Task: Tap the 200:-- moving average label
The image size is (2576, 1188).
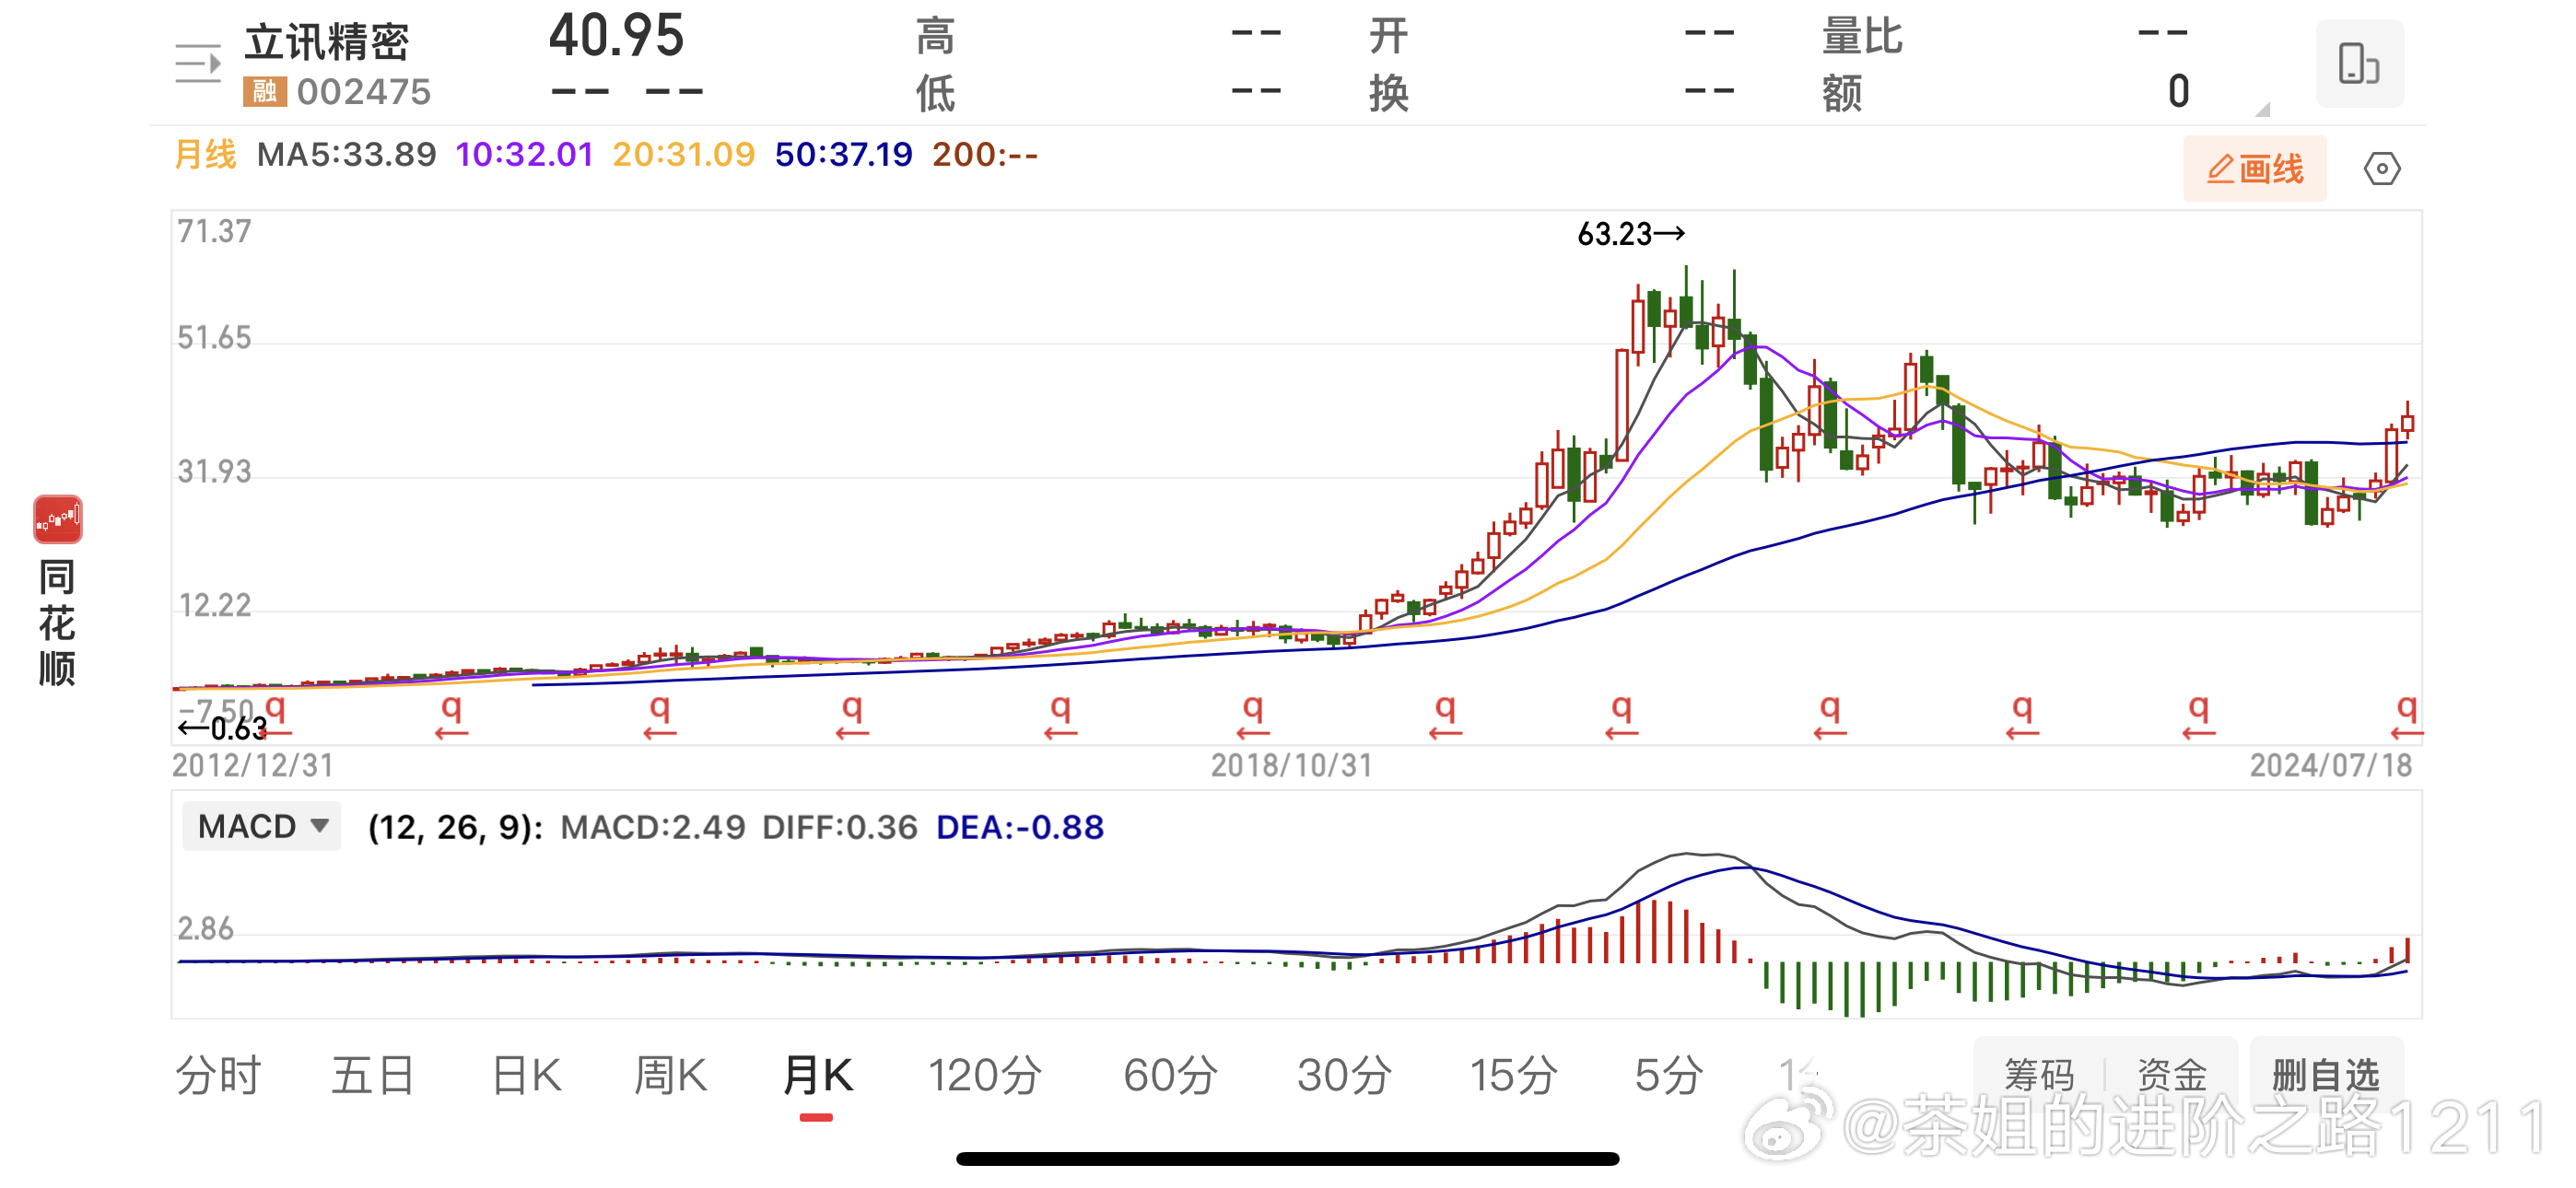Action: click(x=985, y=154)
